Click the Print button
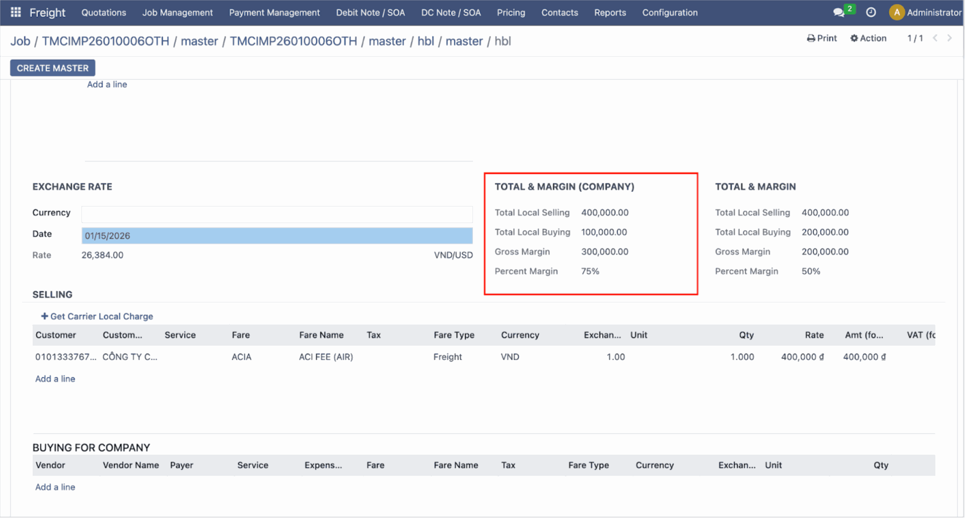This screenshot has height=518, width=965. coord(822,38)
